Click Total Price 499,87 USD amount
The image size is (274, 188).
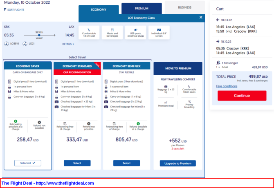(258, 76)
